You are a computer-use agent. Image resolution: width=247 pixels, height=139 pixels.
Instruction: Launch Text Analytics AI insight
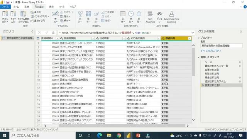point(150,17)
